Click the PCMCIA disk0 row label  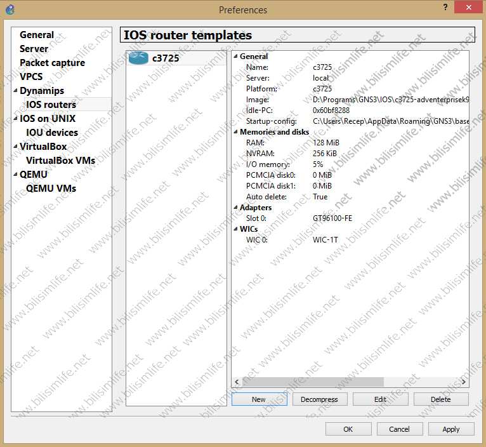coord(270,175)
